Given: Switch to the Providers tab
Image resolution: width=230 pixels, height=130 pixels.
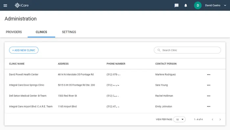Looking at the screenshot, I should (x=14, y=32).
